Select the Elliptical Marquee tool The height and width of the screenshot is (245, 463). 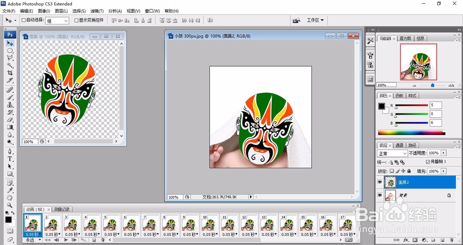[10, 51]
